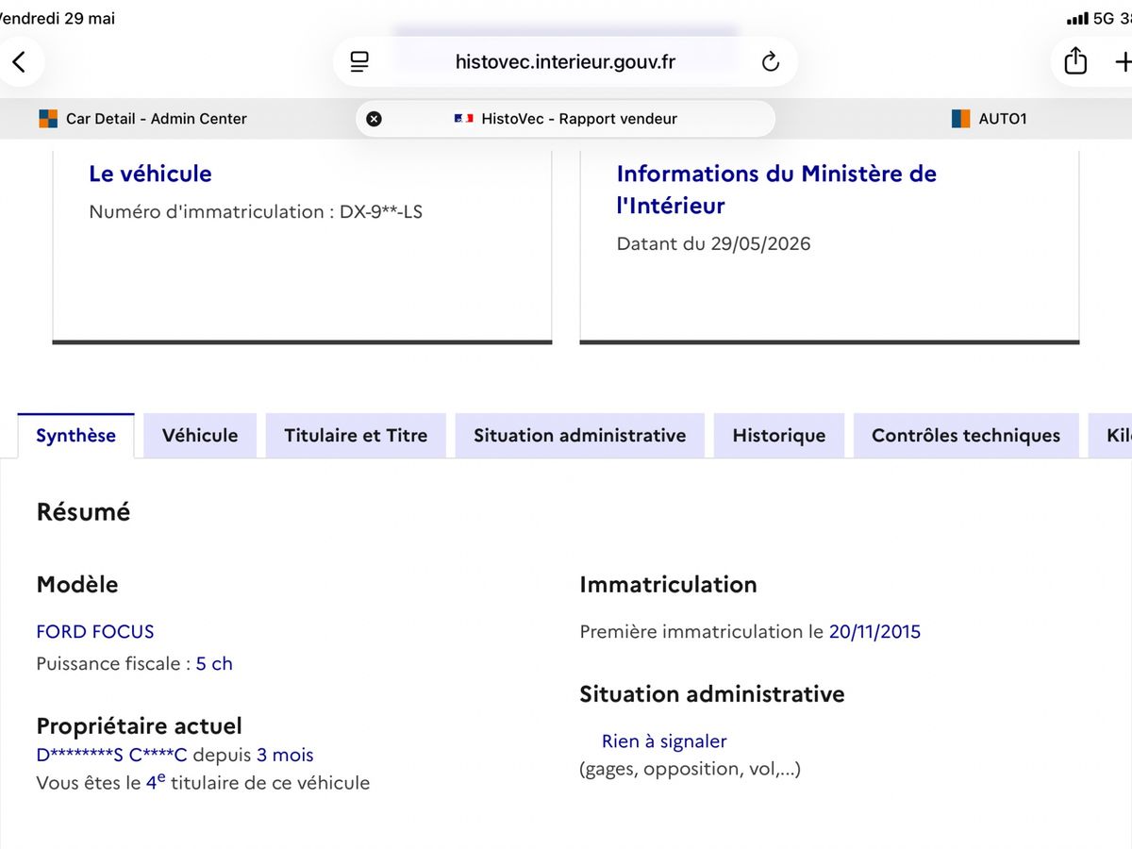
Task: Click the Le véhicule heading
Action: click(150, 174)
